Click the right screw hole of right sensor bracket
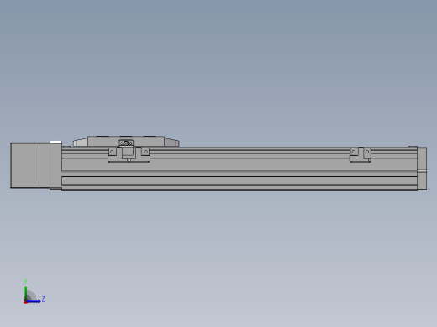Viewport: 437px width, 327px height. coord(367,152)
